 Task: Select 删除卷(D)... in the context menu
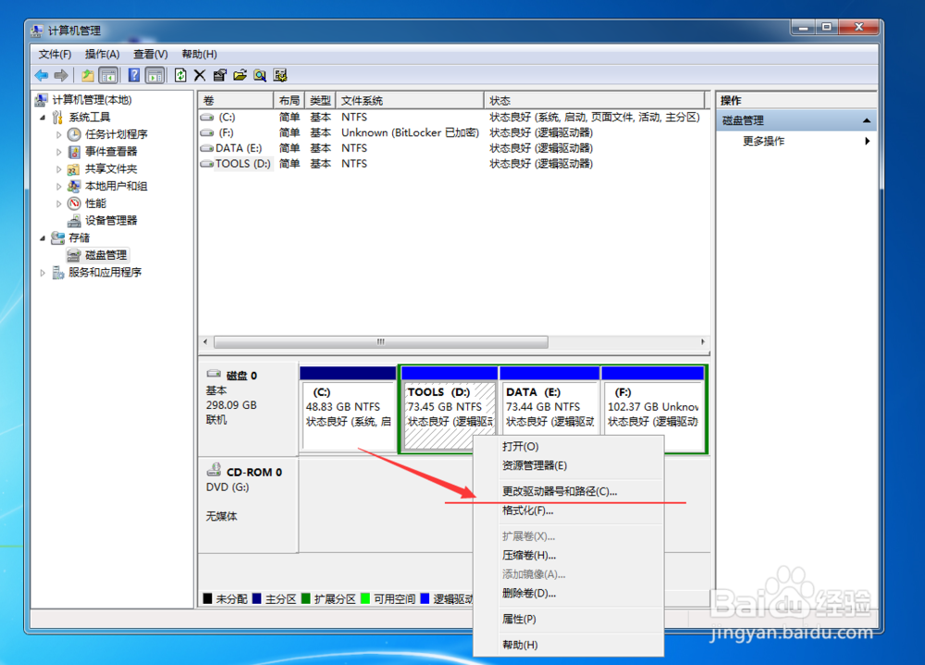click(569, 593)
